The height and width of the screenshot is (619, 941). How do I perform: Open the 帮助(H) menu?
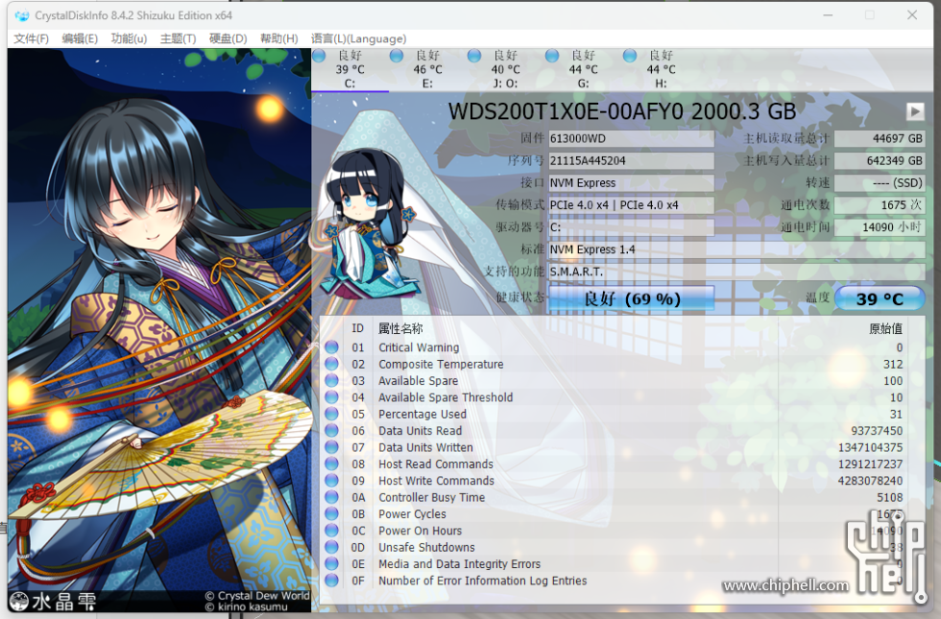(x=279, y=38)
